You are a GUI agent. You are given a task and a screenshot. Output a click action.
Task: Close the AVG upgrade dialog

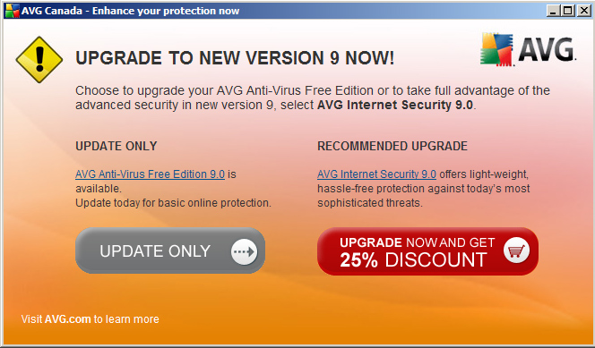point(584,11)
